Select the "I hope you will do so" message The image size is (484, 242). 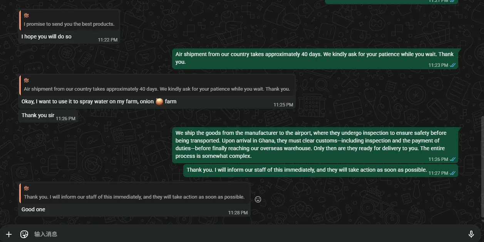coord(47,36)
